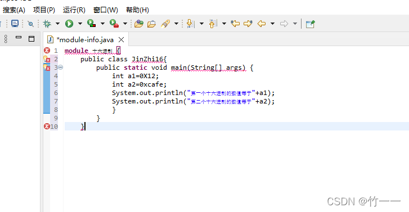
Task: Click the Last Edit Location icon
Action: coord(235,24)
